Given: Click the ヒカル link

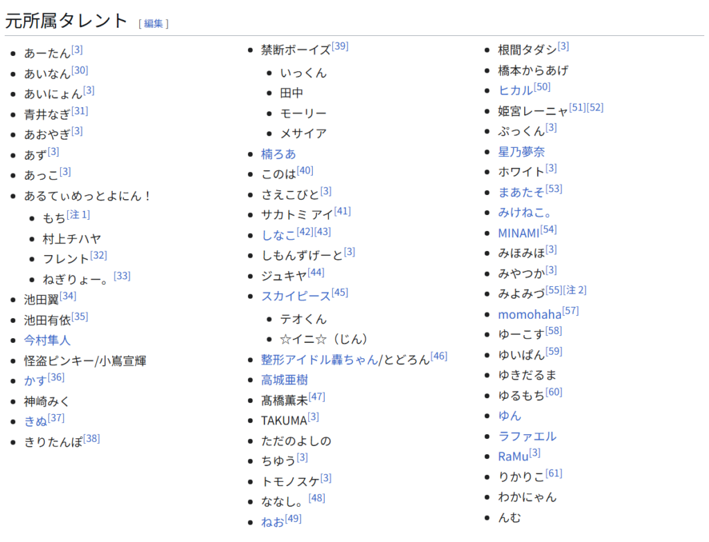Looking at the screenshot, I should [x=515, y=91].
